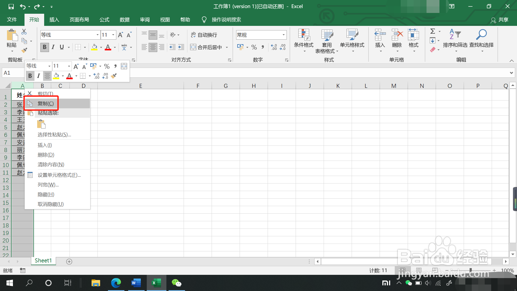Apply yellow fill color in mini toolbar
The image size is (517, 291).
click(56, 76)
